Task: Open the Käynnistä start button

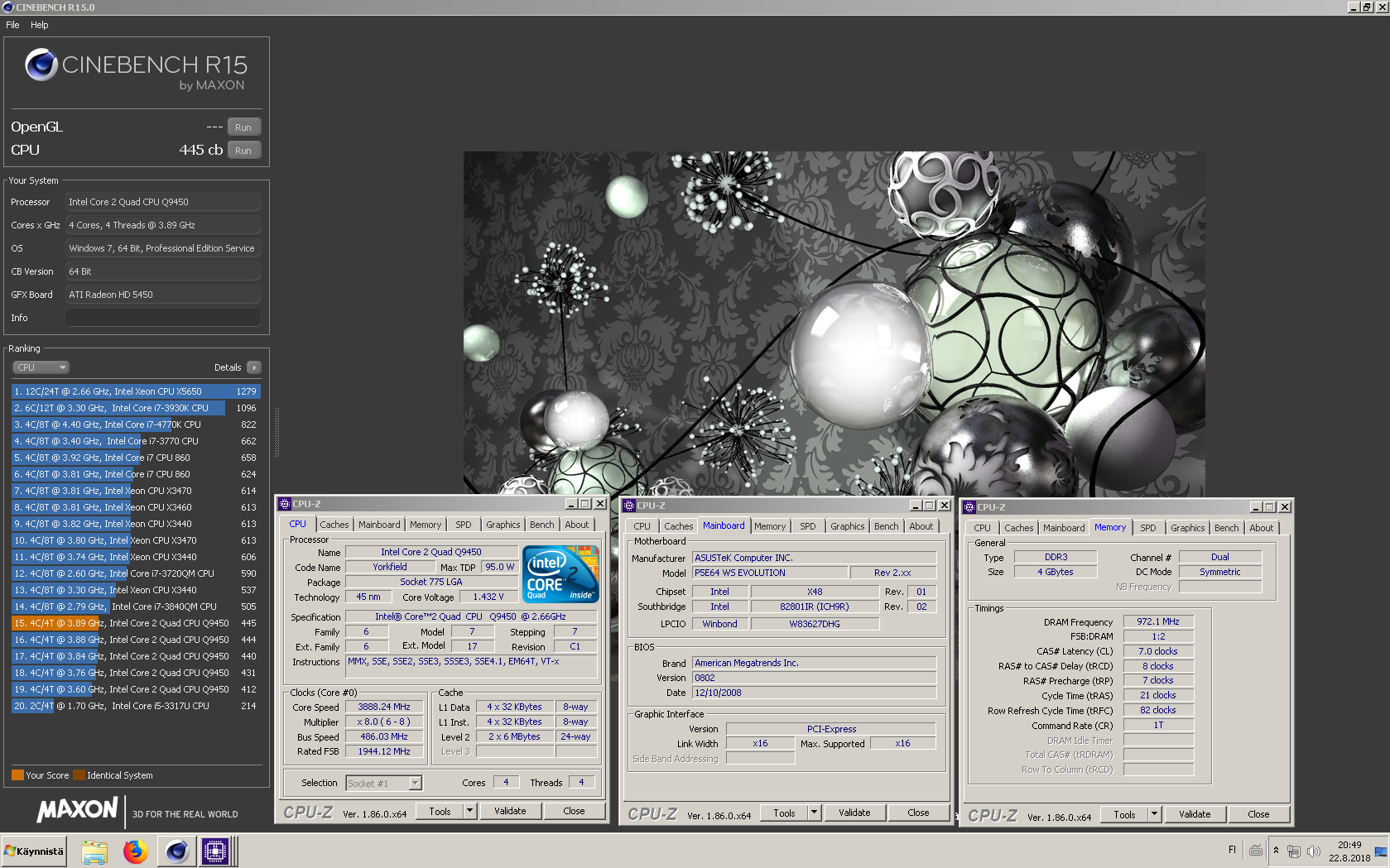Action: 34,851
